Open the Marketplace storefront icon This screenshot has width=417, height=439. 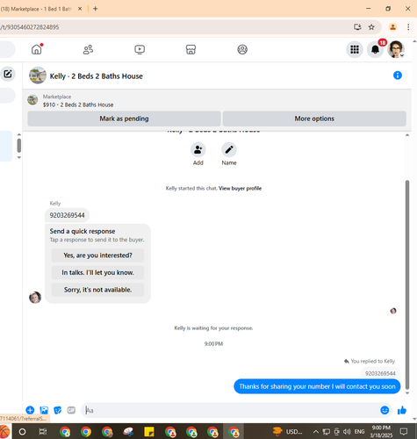click(191, 49)
